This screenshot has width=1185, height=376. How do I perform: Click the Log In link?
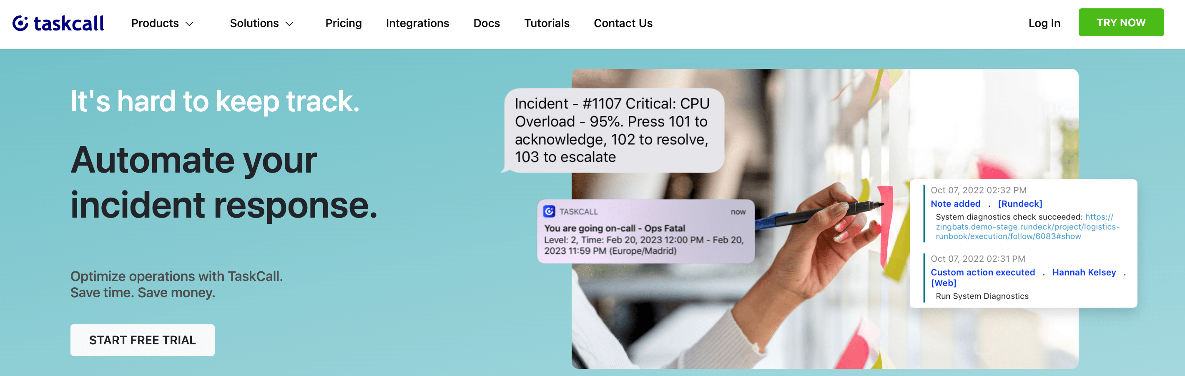[x=1044, y=23]
